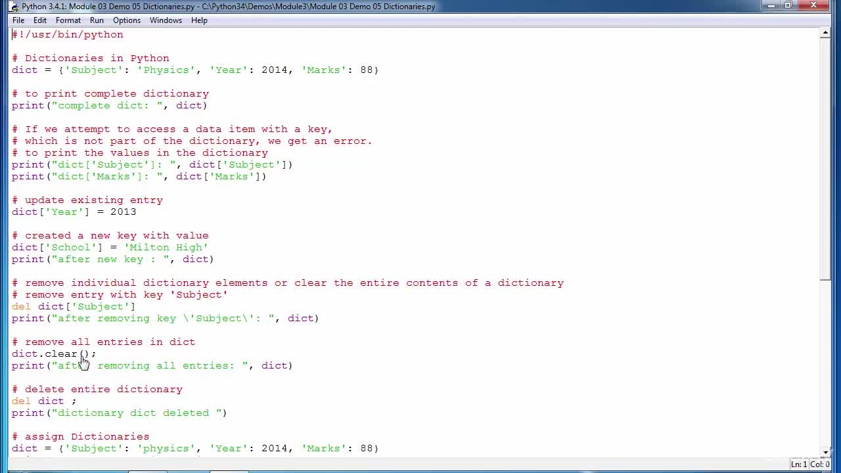Click the '# which is not part of' comment
The image size is (841, 473).
pyautogui.click(x=192, y=141)
